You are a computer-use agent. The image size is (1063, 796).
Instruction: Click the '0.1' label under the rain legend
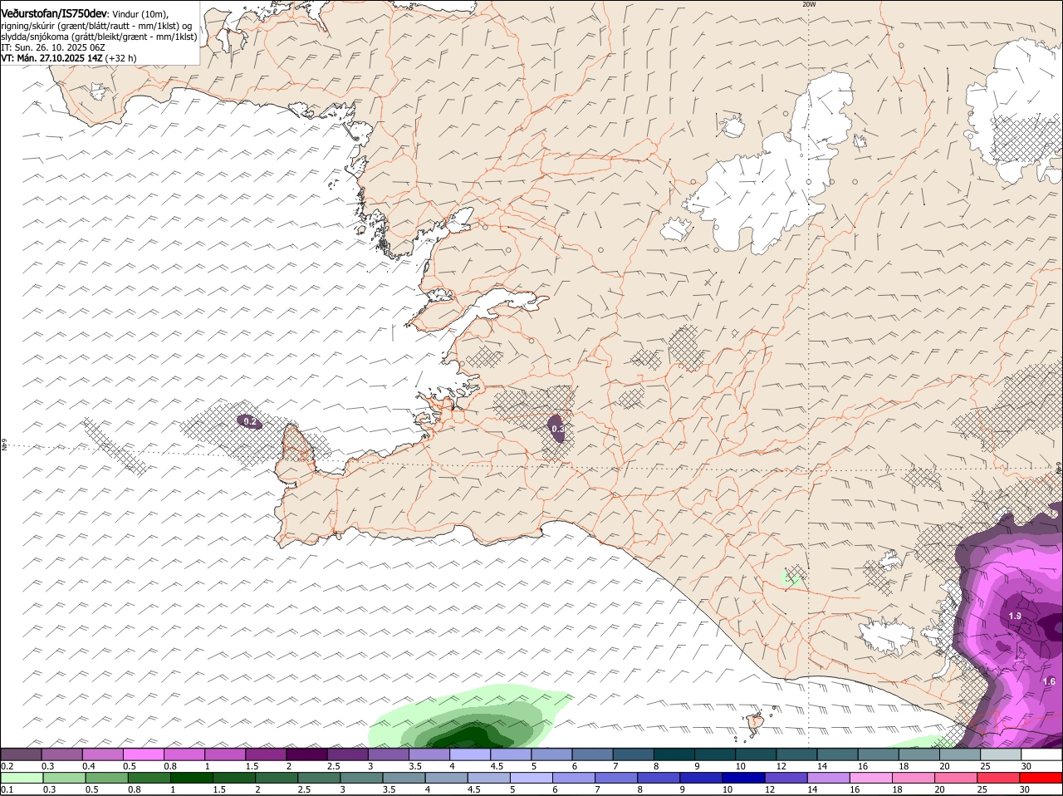[7, 789]
